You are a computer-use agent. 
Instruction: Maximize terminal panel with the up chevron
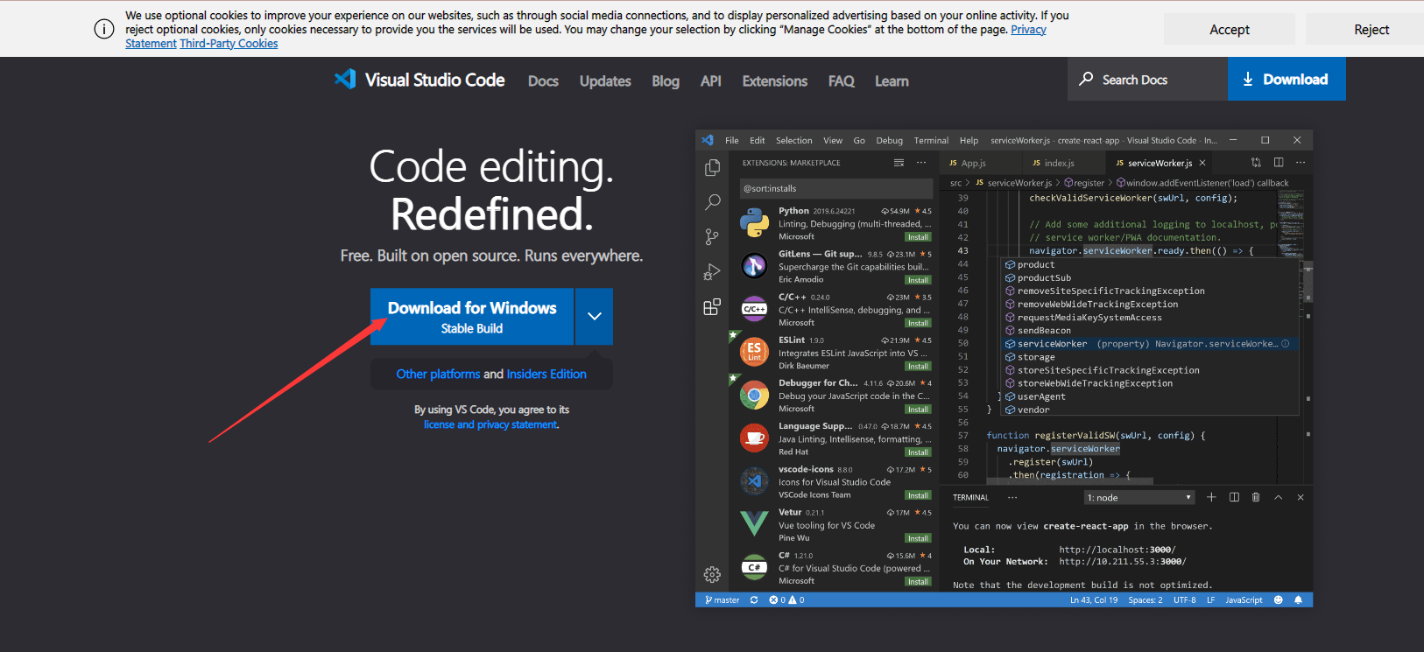coord(1278,497)
